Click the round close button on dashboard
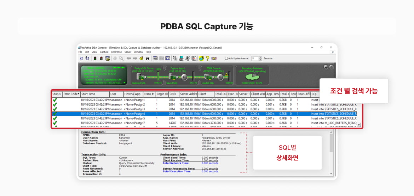Image resolution: width=414 pixels, height=196 pixels. [x=331, y=67]
